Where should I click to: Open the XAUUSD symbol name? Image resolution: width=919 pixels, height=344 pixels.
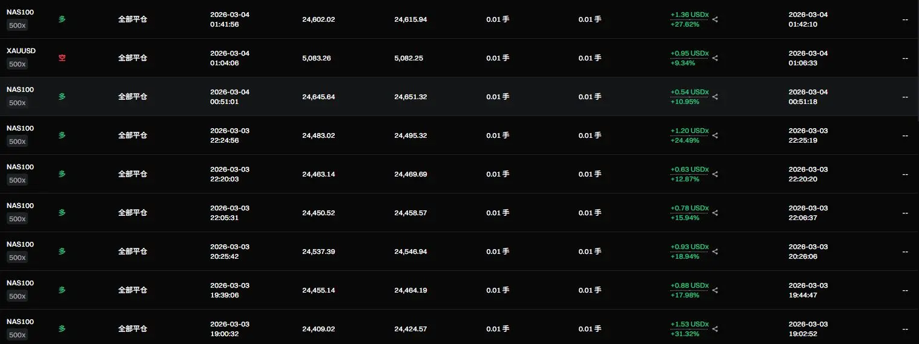click(x=21, y=51)
